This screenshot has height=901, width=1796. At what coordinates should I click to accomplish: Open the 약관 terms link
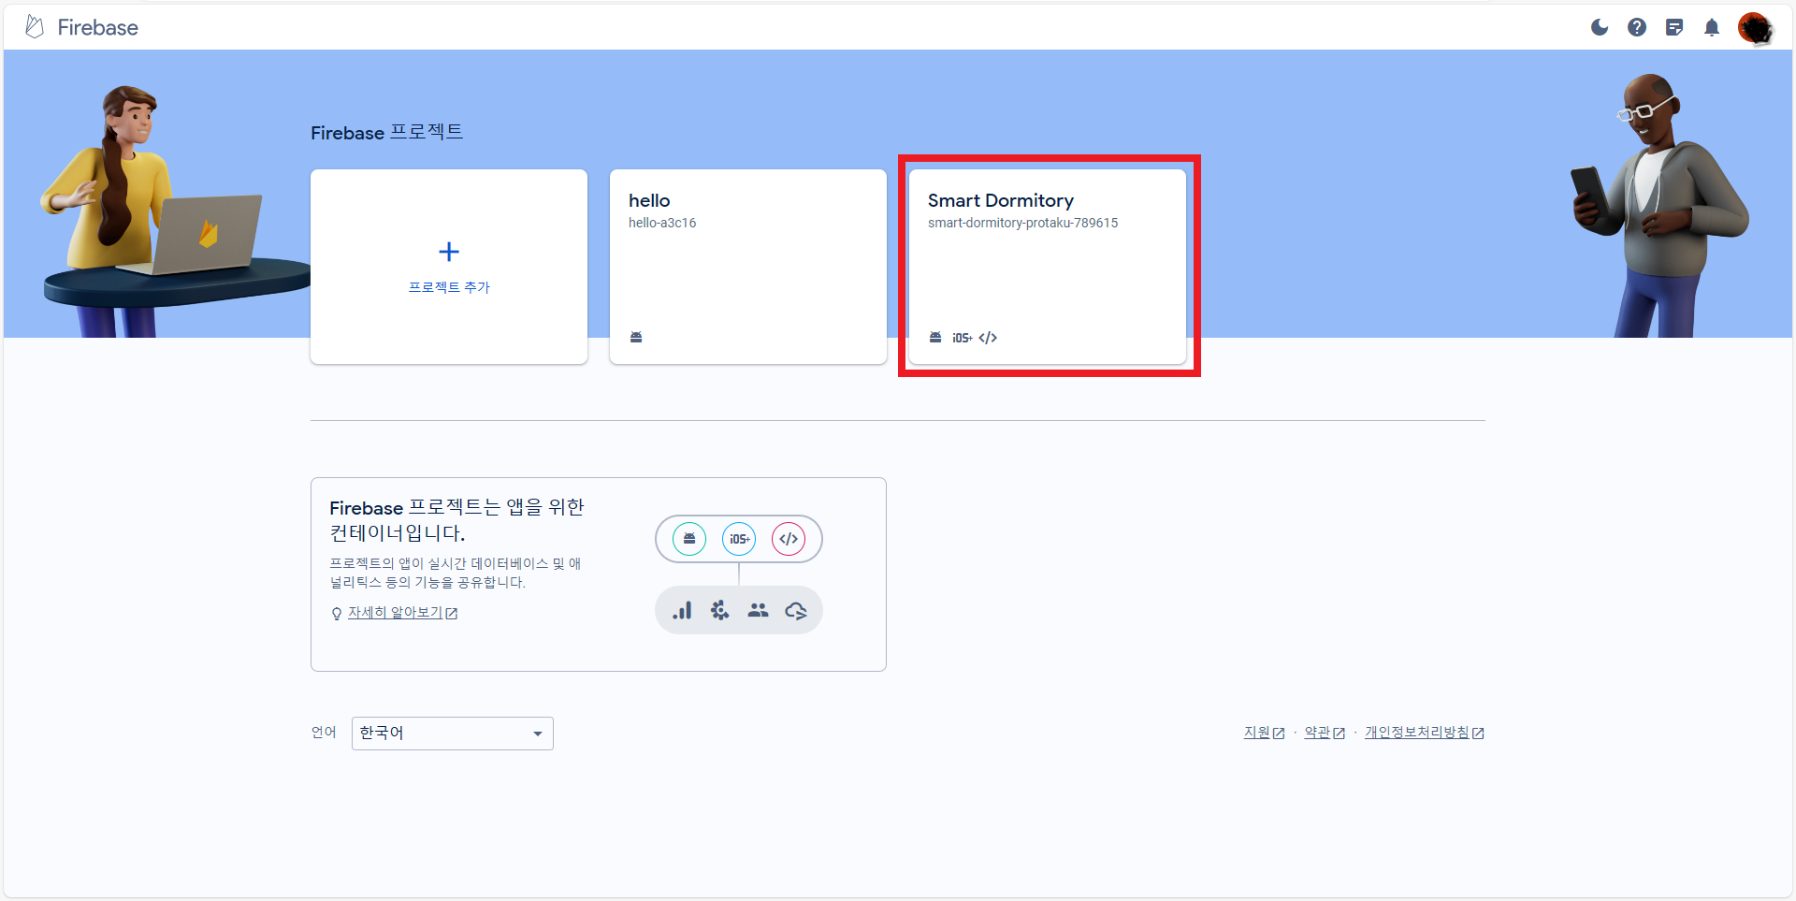pos(1325,733)
